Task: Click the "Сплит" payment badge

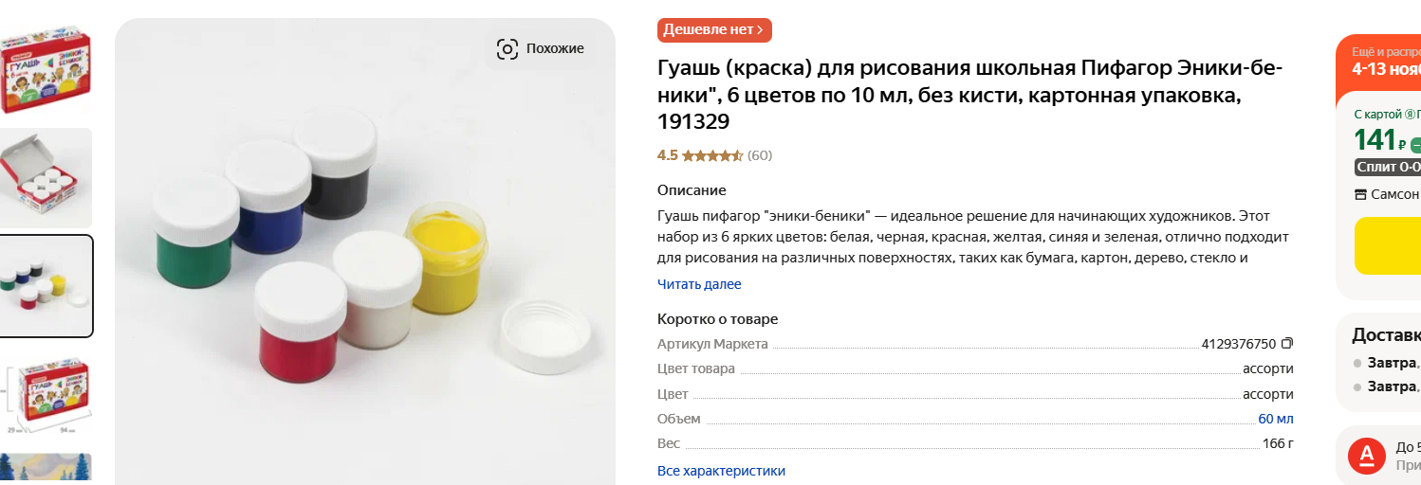Action: (x=1388, y=168)
